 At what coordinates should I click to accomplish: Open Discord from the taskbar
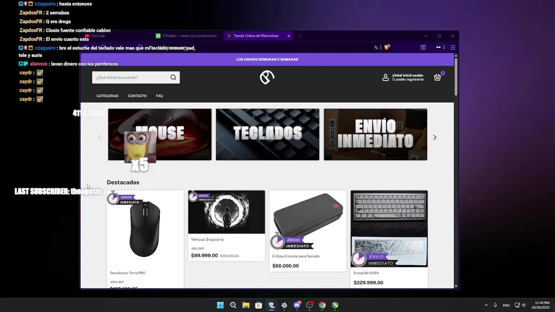point(297,305)
